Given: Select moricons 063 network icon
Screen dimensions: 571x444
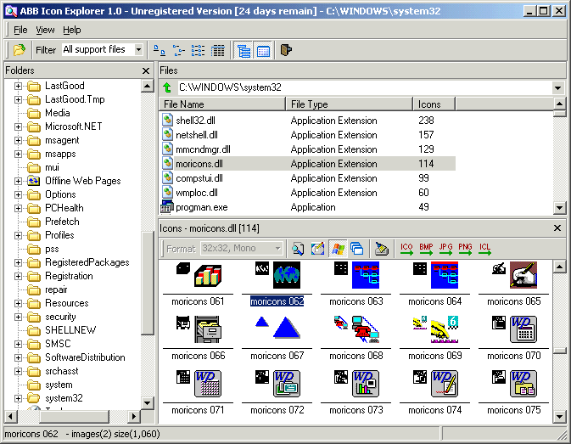Looking at the screenshot, I should tap(366, 275).
